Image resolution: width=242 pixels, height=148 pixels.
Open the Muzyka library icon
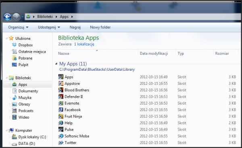tap(15, 97)
